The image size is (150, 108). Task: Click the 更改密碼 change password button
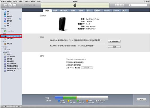click(87, 68)
